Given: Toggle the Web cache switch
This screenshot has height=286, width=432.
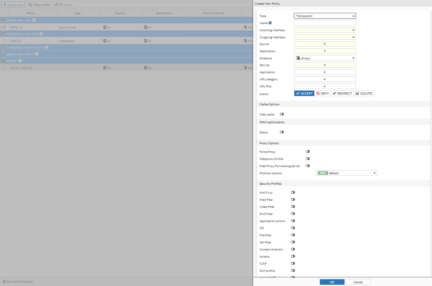Looking at the screenshot, I should [282, 114].
